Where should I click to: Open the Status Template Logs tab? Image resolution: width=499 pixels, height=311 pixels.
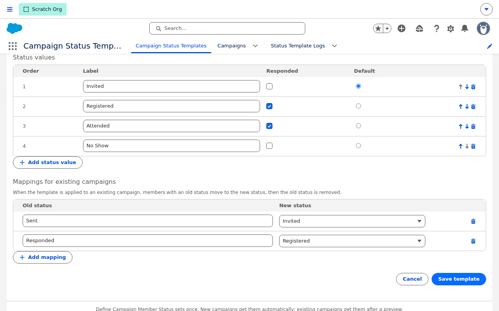pos(298,46)
